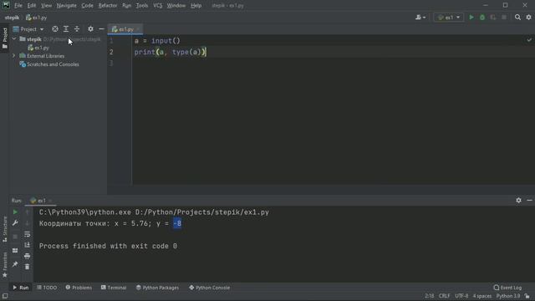Toggle the Structure side tool tab
535x301 pixels.
[5, 229]
